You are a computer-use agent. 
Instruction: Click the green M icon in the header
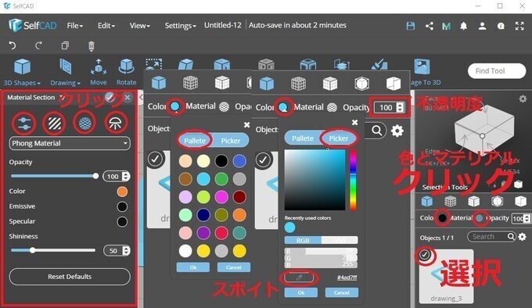pyautogui.click(x=447, y=26)
